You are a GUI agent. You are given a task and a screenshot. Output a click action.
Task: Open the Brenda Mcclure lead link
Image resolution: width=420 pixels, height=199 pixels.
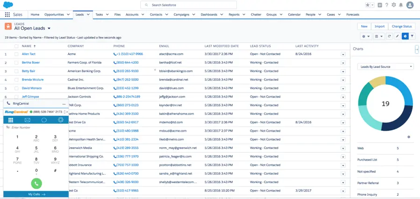pos(33,79)
